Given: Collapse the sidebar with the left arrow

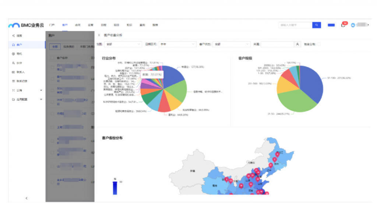Looking at the screenshot, I should 27,198.
